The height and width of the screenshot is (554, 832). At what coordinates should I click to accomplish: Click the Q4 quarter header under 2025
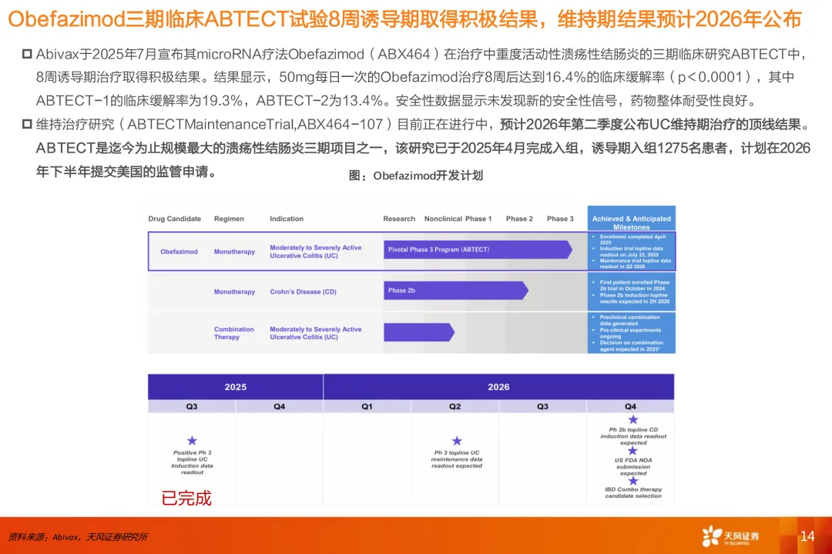(x=279, y=407)
